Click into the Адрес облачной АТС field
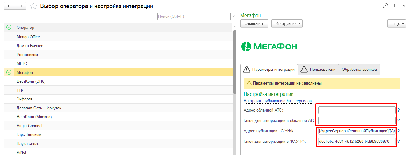 point(357,110)
